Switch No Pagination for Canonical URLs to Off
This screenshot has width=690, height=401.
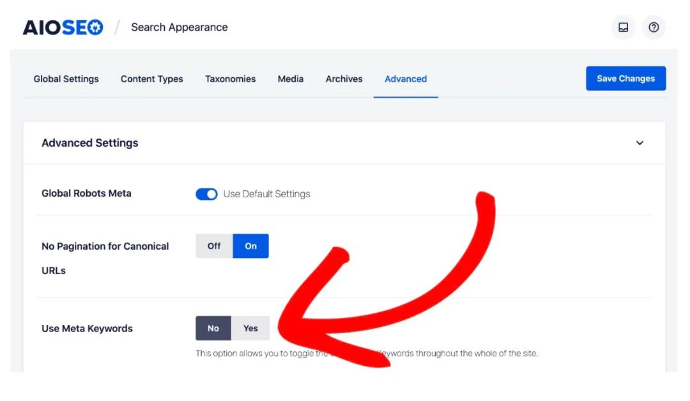(213, 246)
